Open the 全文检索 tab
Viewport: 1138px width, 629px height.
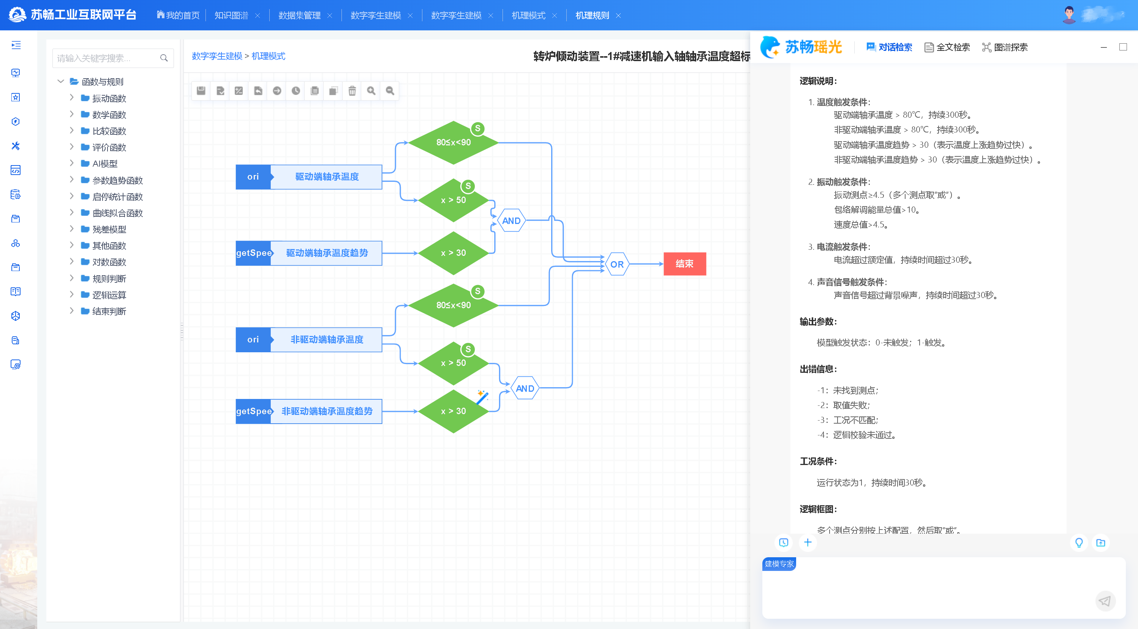(x=947, y=47)
